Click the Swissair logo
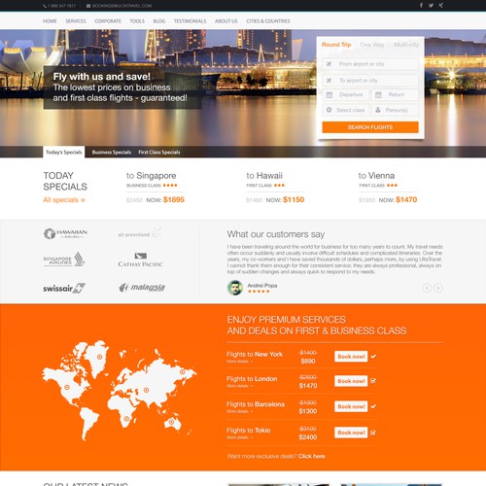 pos(64,288)
